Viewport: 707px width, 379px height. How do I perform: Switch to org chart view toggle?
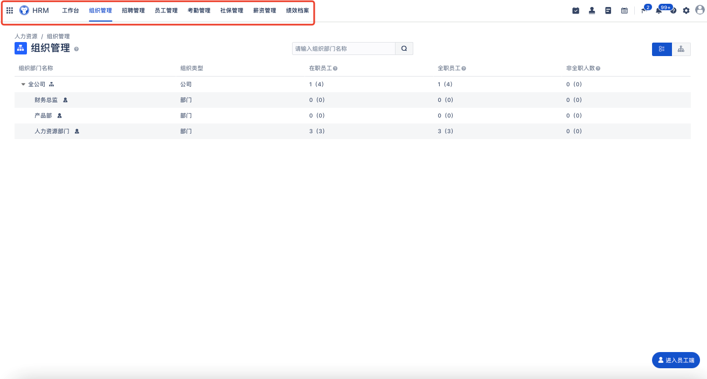681,49
